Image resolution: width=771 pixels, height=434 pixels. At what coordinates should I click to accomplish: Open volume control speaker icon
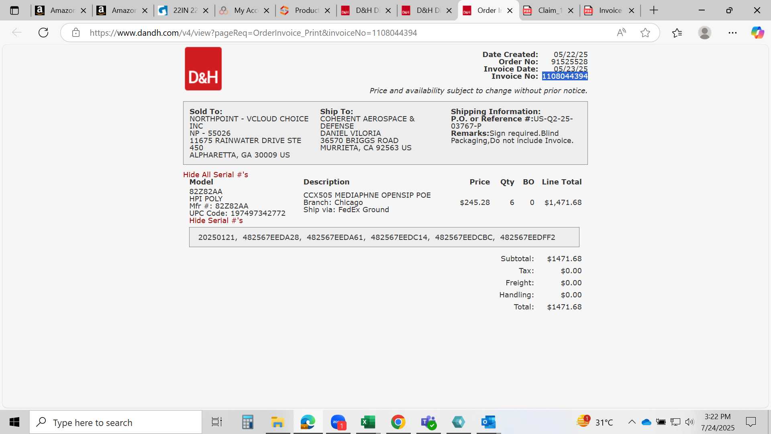(x=689, y=422)
